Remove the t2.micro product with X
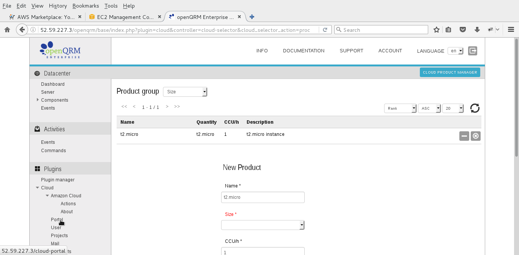 point(476,136)
